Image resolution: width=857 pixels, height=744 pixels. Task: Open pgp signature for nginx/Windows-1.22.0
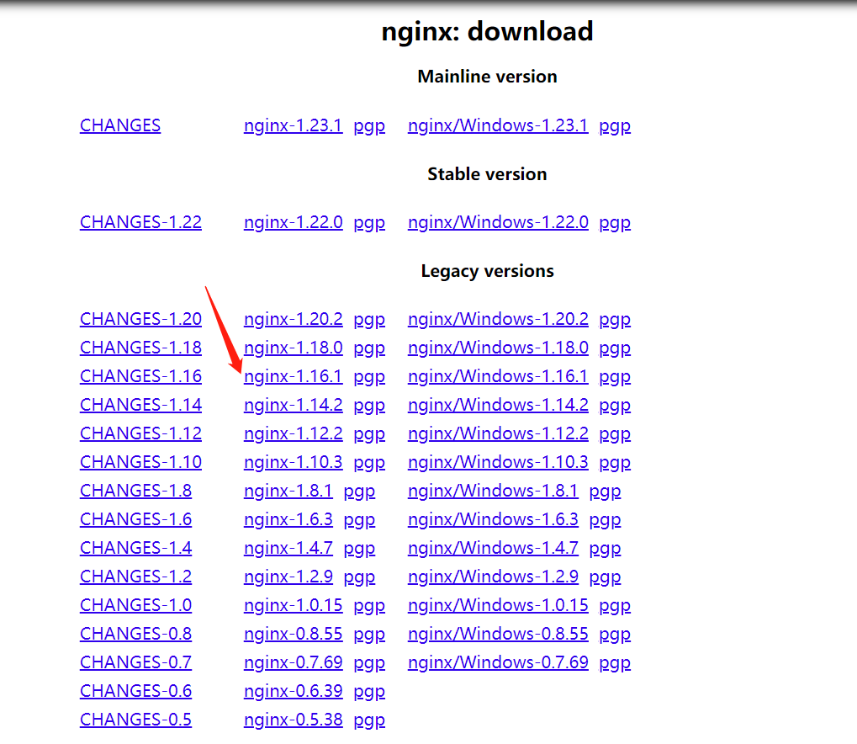coord(615,223)
